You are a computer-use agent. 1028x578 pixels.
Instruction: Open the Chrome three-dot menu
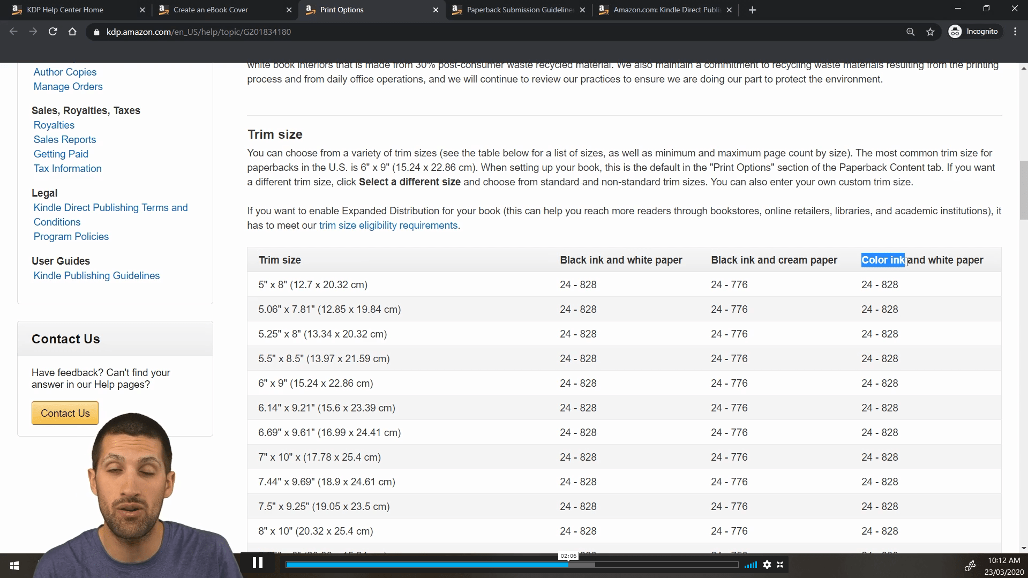[x=1015, y=31]
